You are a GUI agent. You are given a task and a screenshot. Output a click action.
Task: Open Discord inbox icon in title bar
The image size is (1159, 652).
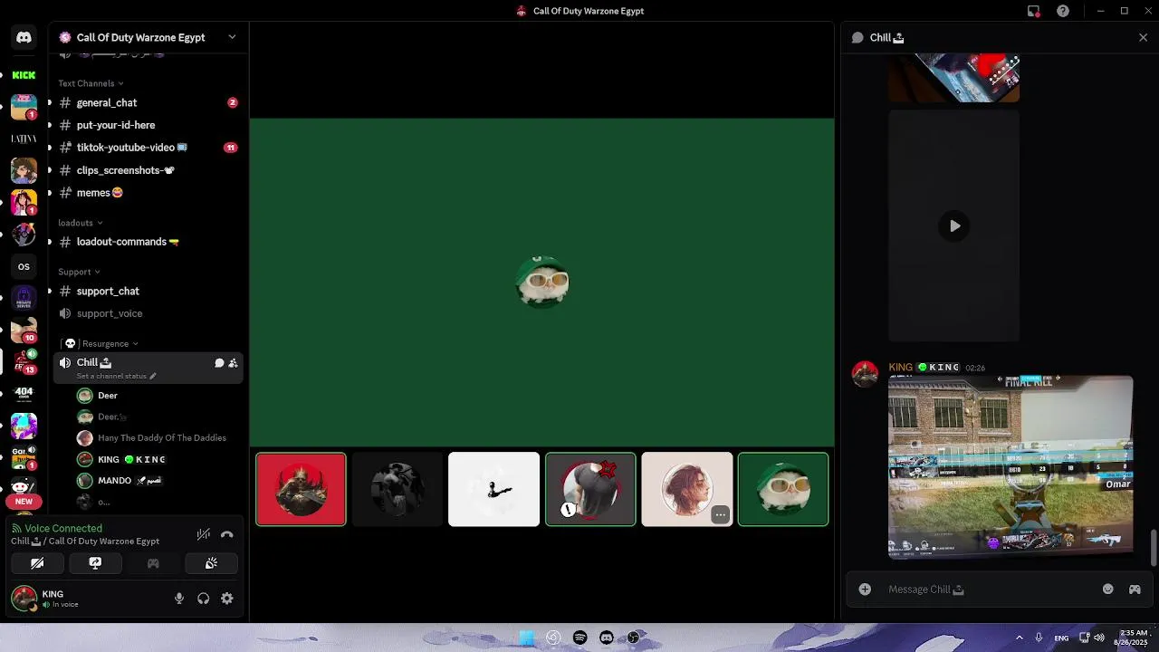click(1033, 11)
